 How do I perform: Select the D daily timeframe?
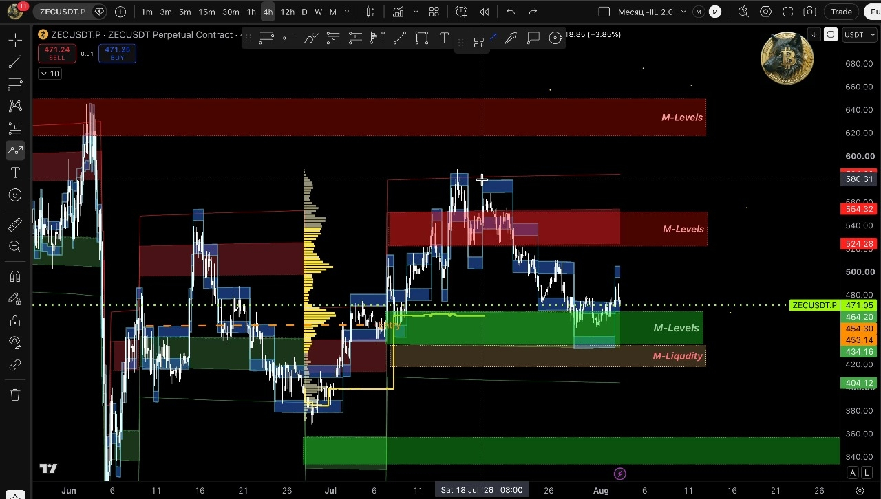(305, 12)
